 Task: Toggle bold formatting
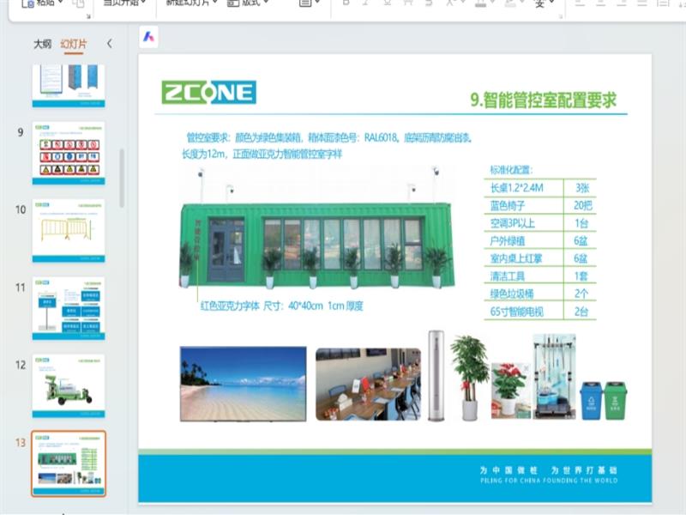(345, 3)
